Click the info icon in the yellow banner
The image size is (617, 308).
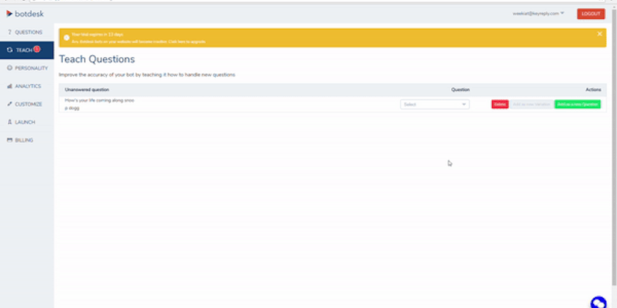[x=66, y=38]
